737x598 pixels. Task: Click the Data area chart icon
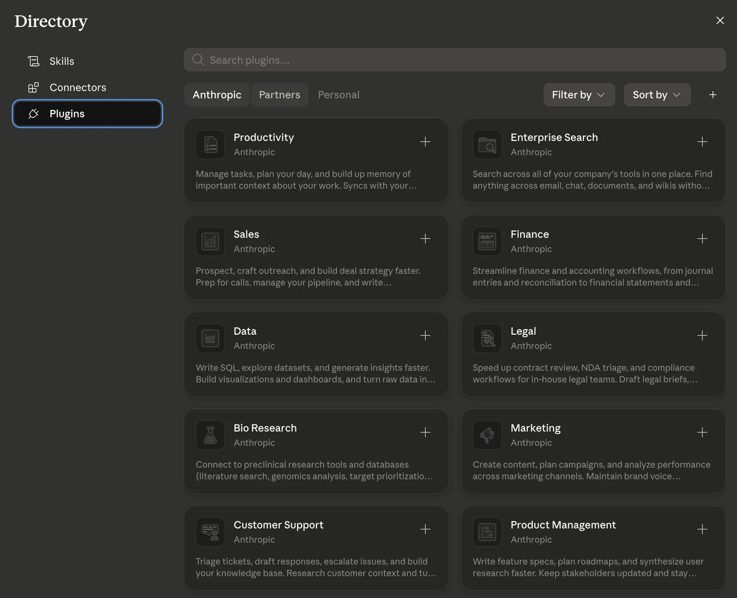click(x=211, y=338)
